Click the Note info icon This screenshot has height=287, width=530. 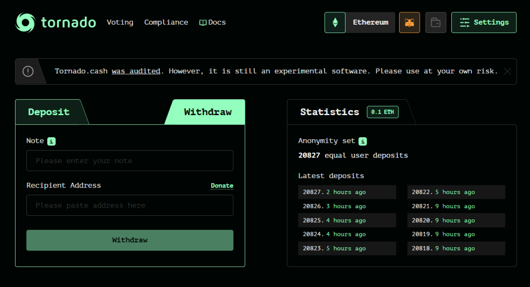coord(51,141)
